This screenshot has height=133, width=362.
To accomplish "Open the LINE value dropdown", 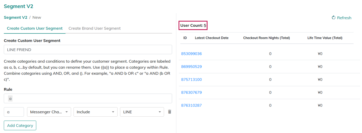I will (x=142, y=112).
